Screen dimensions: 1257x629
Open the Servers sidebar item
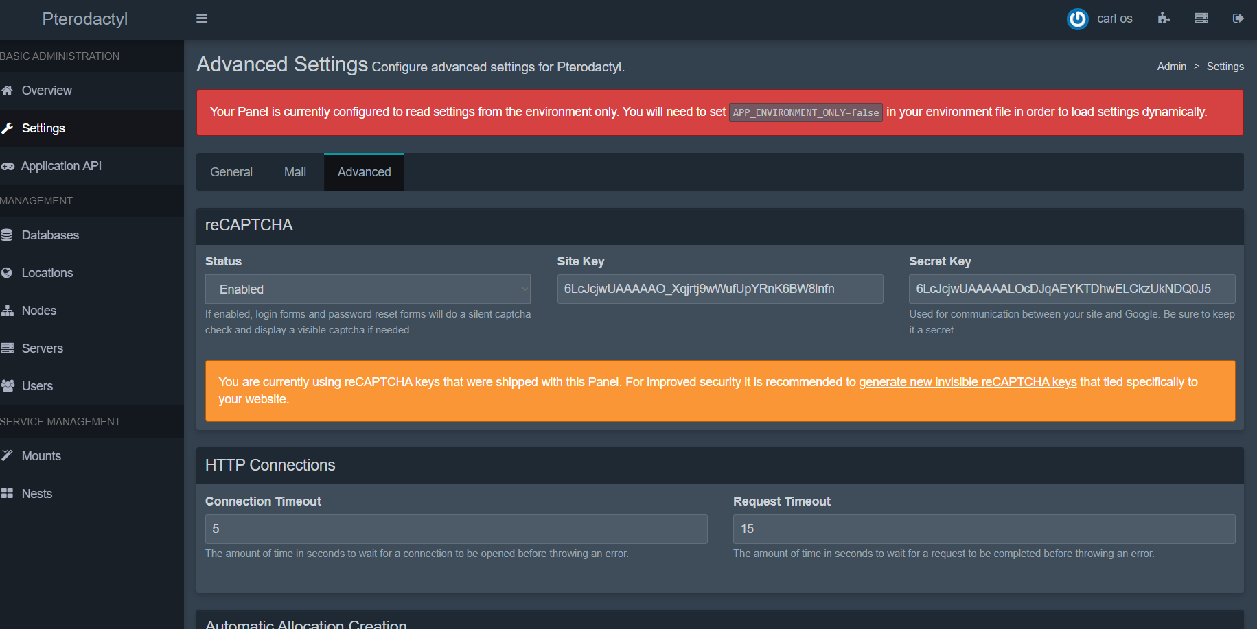click(92, 348)
